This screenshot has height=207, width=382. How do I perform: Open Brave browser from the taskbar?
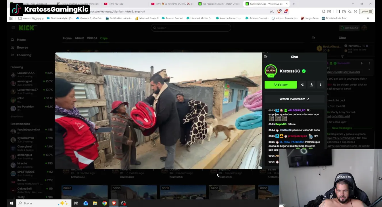point(114,203)
